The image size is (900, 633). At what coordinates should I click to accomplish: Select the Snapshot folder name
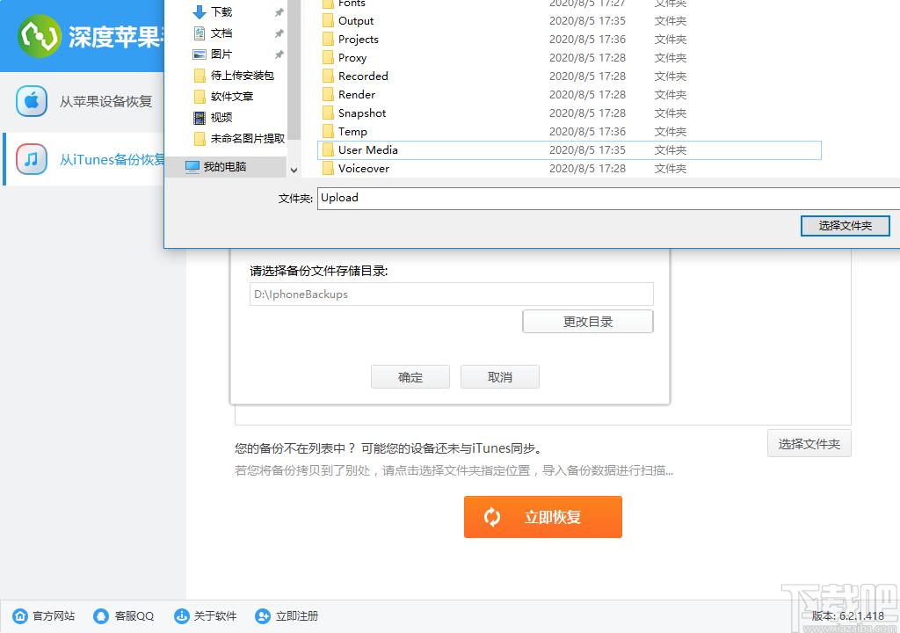(x=361, y=113)
